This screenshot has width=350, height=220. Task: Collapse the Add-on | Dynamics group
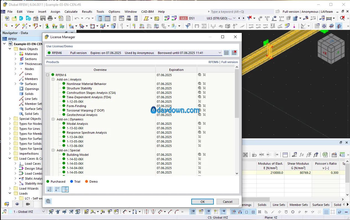(53, 119)
